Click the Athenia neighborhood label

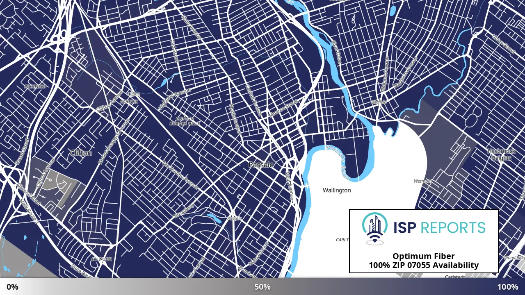click(x=129, y=101)
